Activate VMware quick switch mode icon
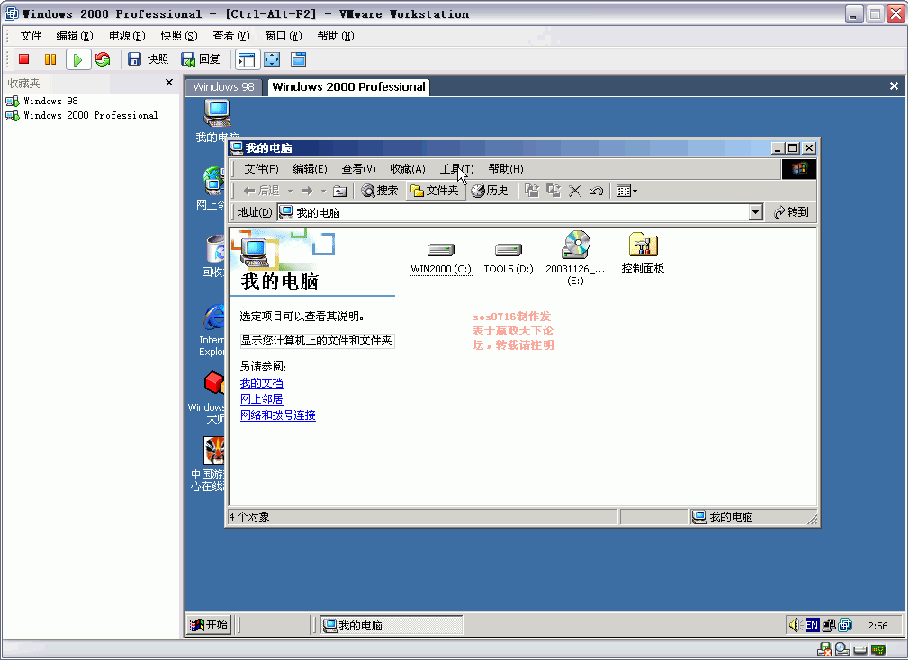Viewport: 910px width, 660px height. point(298,59)
